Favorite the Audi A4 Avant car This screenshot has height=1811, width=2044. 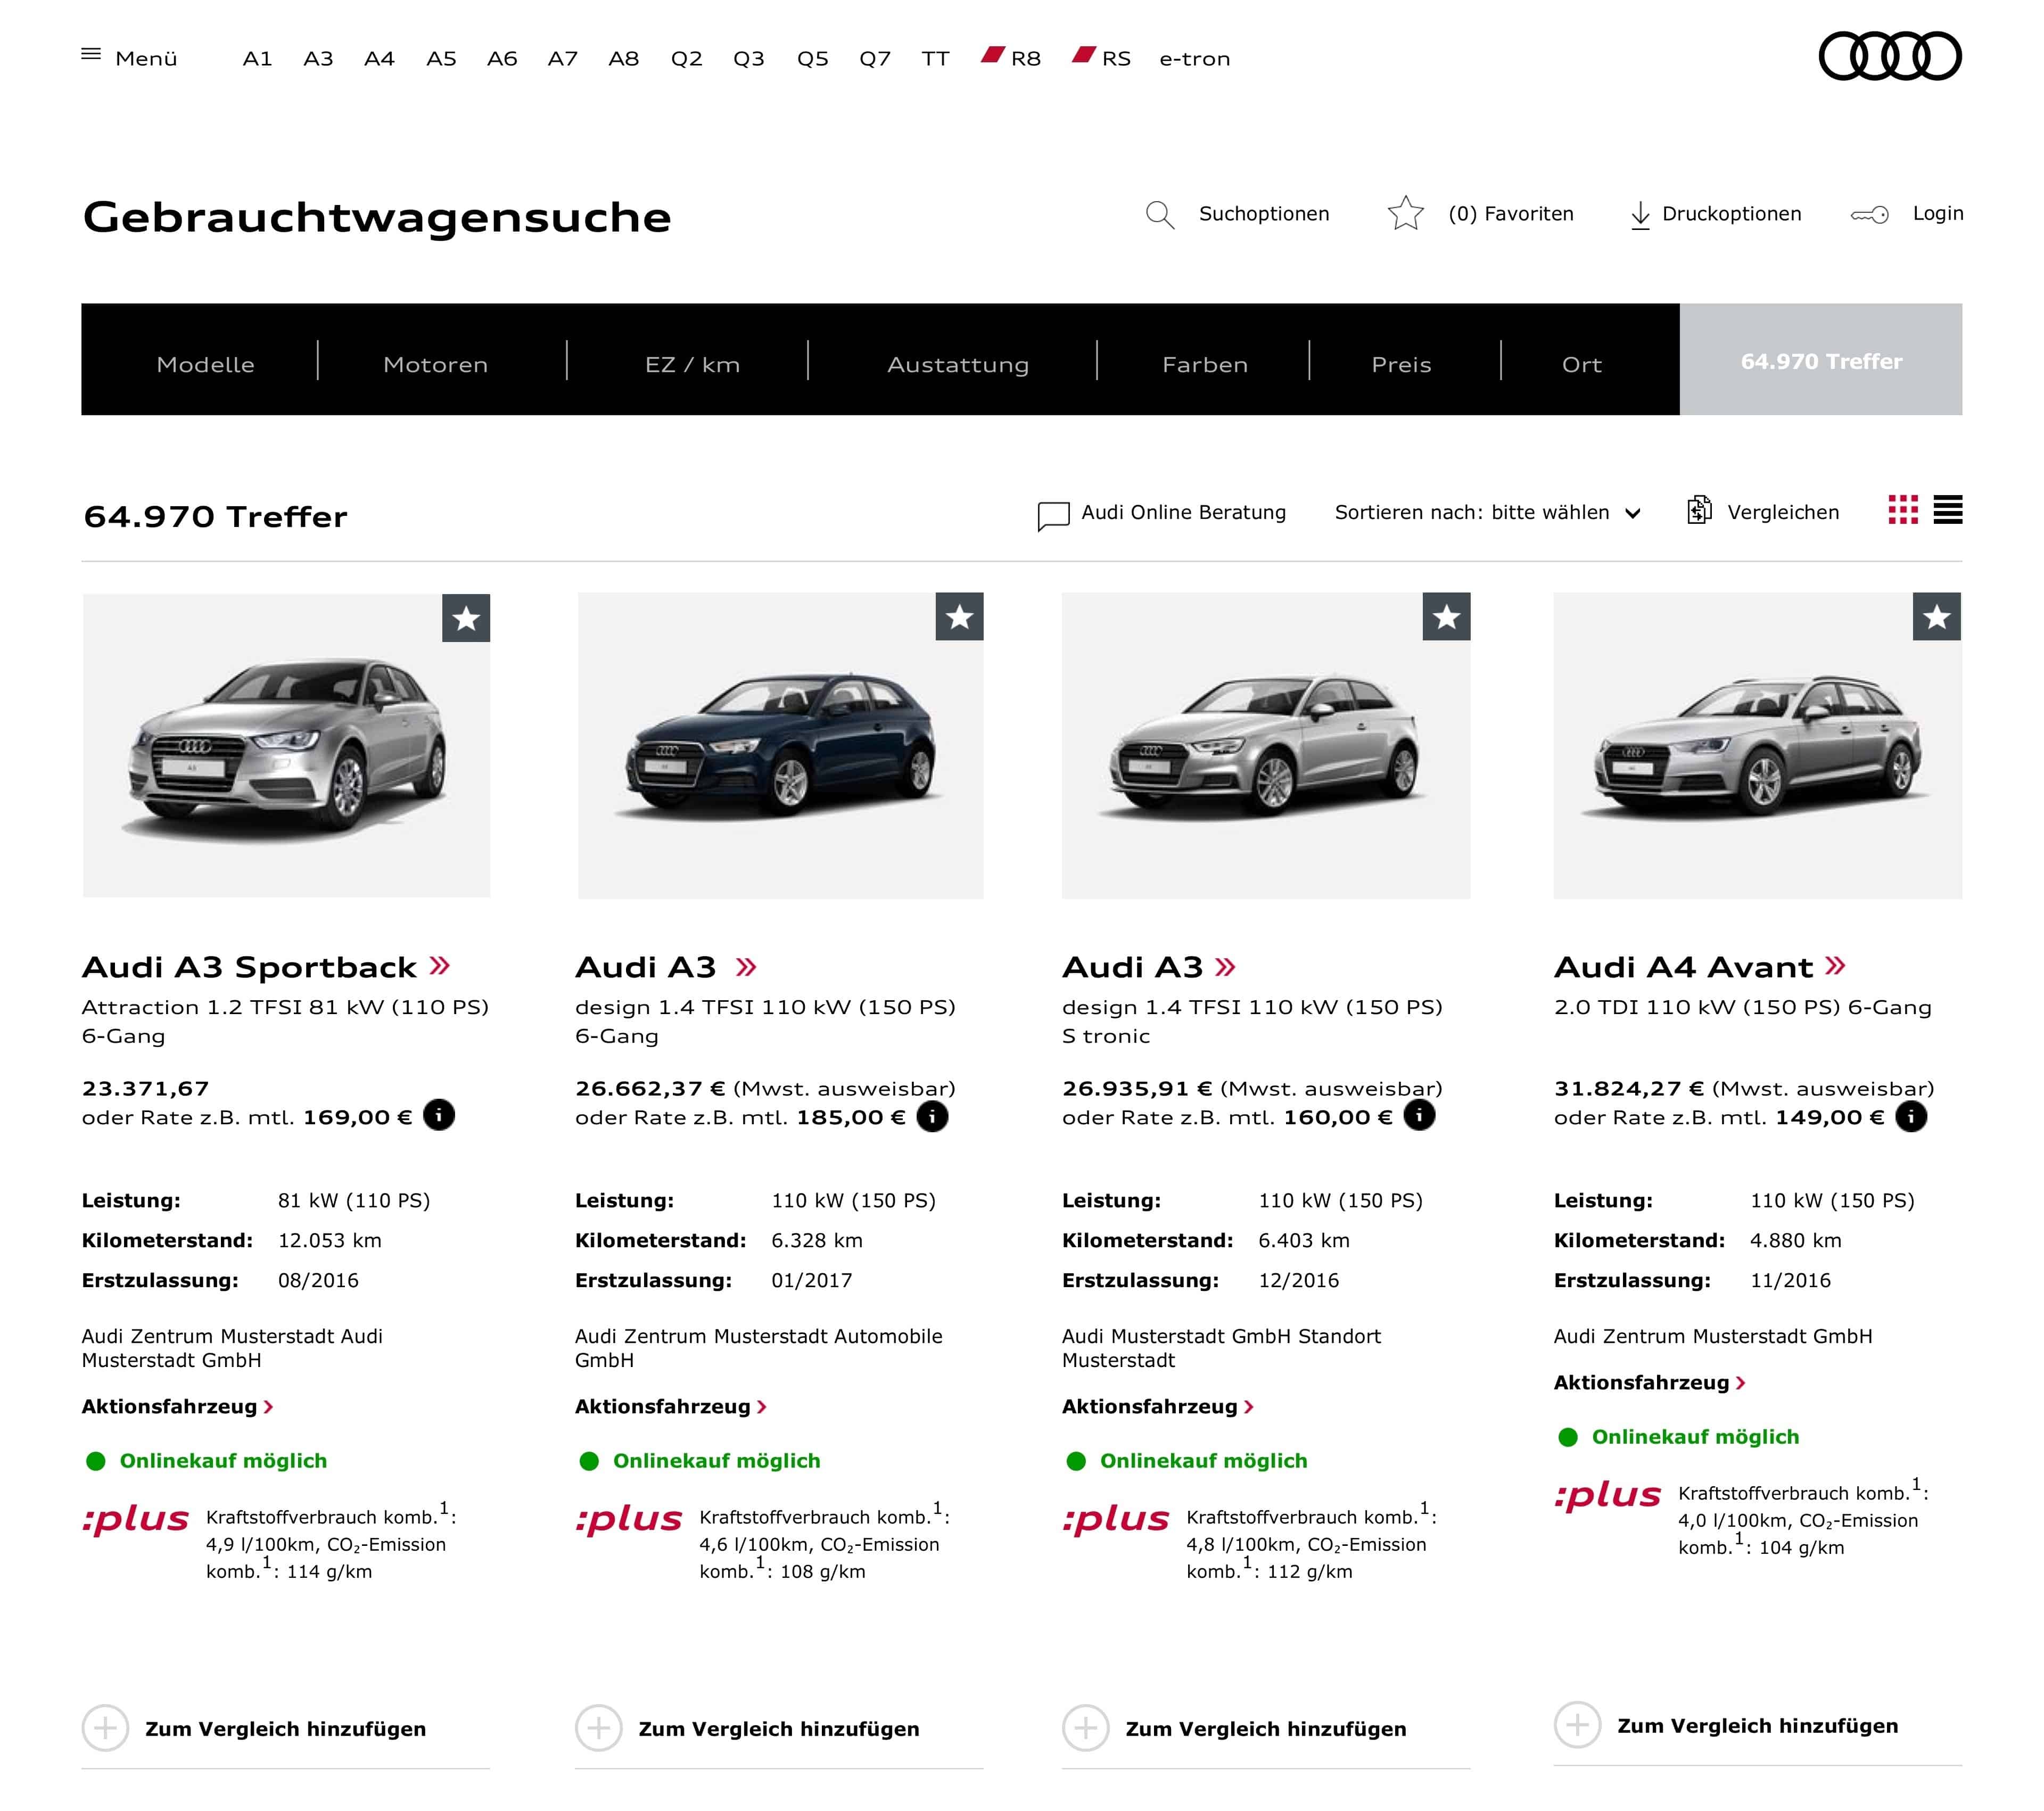pos(1937,617)
